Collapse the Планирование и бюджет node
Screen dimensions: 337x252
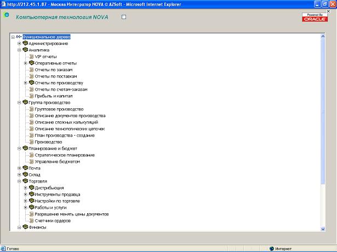pos(19,148)
